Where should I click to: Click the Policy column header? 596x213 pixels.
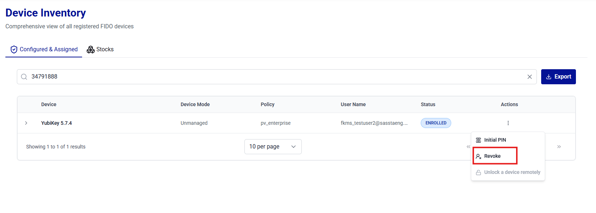[x=267, y=104]
